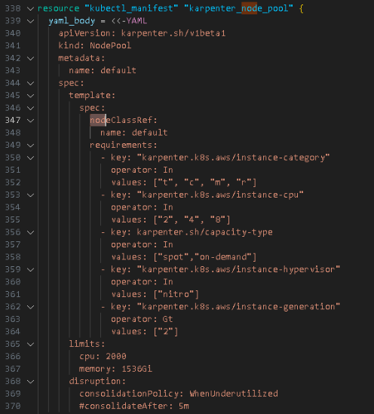
Task: Click the commented "#consolidateAfter: 5m" line
Action: (134, 406)
